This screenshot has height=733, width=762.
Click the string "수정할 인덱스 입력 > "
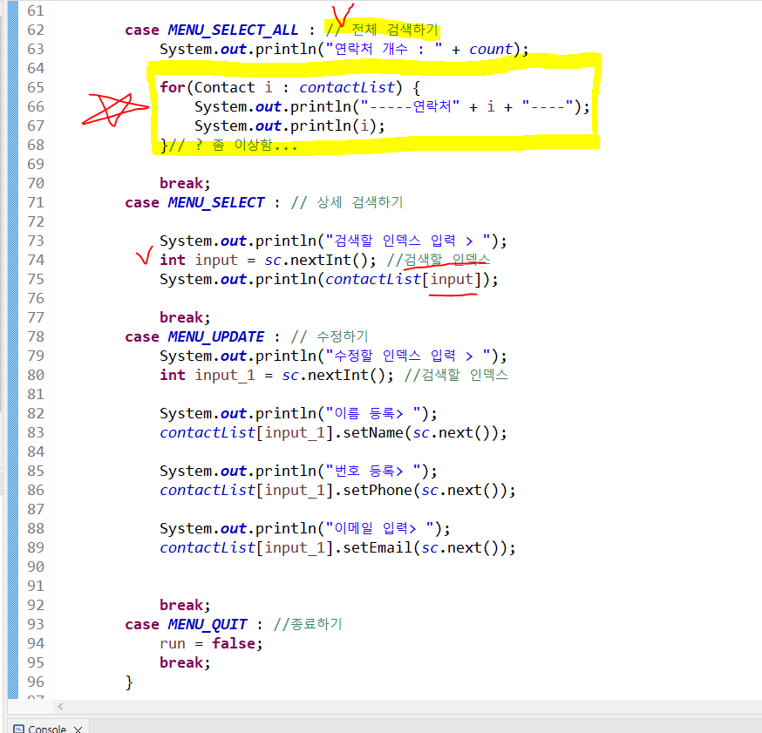(408, 356)
